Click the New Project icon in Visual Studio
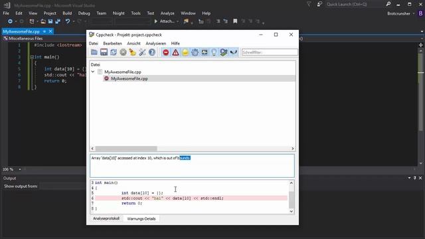 (32, 21)
